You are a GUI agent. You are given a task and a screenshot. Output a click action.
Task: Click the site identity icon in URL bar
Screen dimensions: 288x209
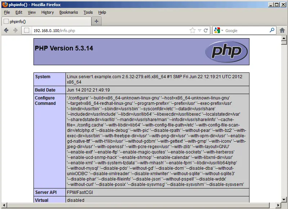(x=27, y=30)
